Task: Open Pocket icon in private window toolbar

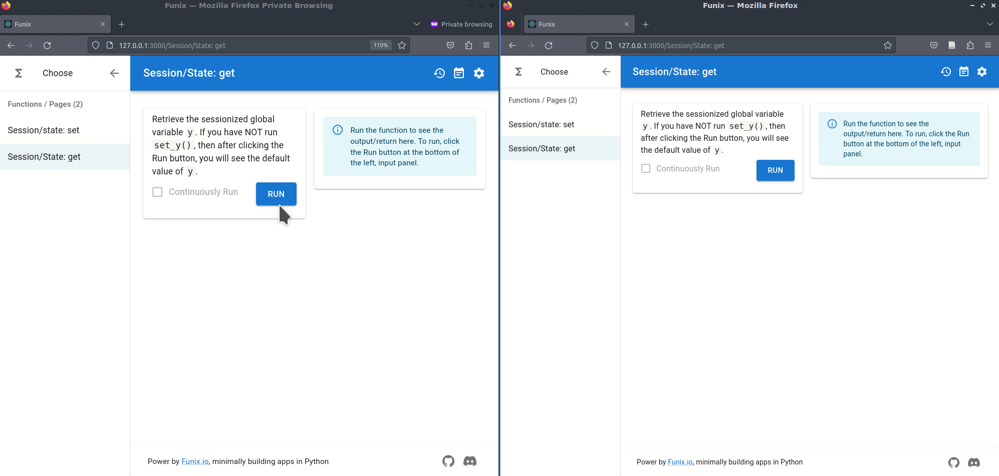Action: [450, 46]
